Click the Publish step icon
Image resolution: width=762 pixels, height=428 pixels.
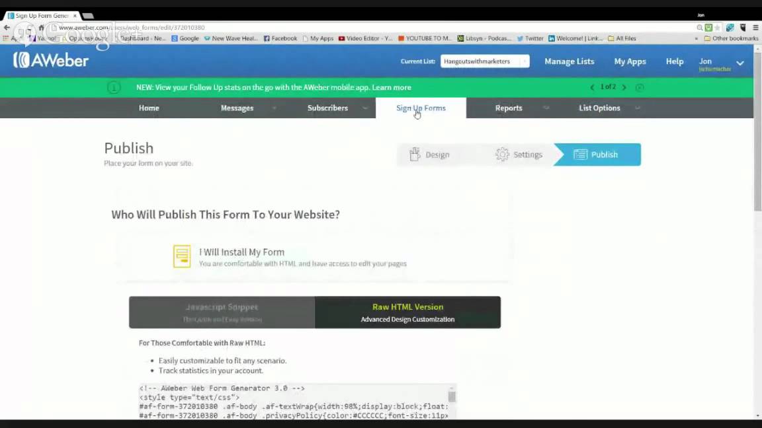580,155
